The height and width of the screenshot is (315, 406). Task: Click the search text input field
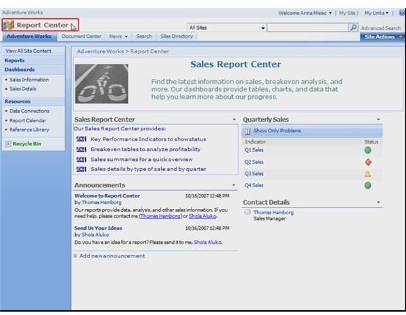(308, 28)
